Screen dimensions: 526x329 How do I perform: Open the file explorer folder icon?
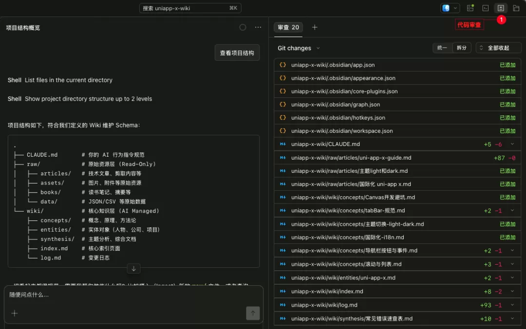[x=516, y=8]
